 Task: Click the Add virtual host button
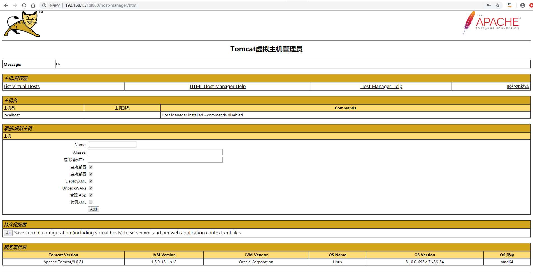[94, 209]
